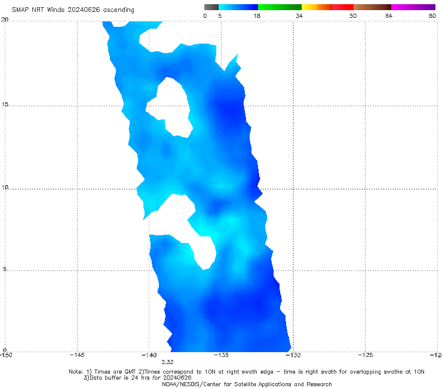442x388 pixels.
Task: Click the magenta 64-80 colorbar segment
Action: [x=413, y=7]
